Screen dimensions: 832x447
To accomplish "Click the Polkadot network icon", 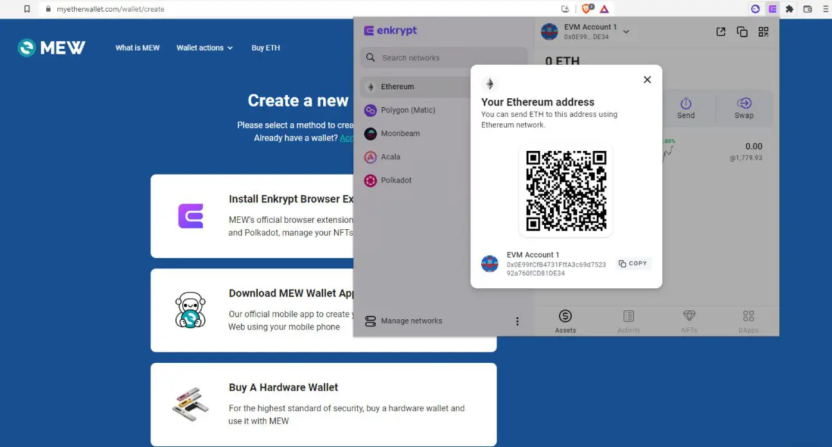I will 370,180.
